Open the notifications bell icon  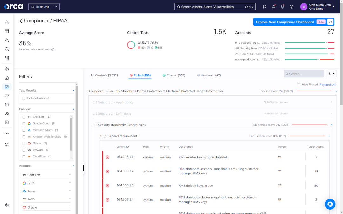[282, 7]
